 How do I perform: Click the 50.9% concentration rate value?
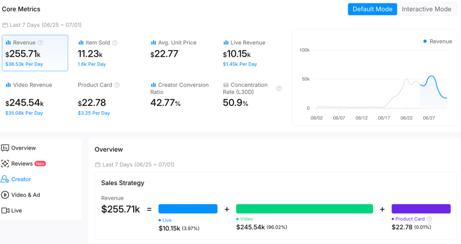point(235,103)
